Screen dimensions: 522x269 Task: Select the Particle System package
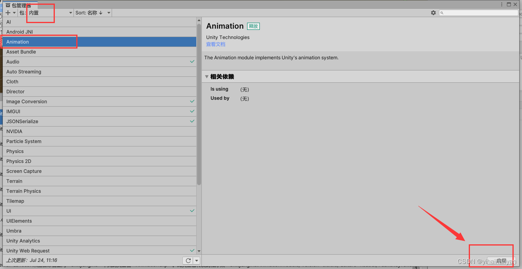[x=100, y=141]
